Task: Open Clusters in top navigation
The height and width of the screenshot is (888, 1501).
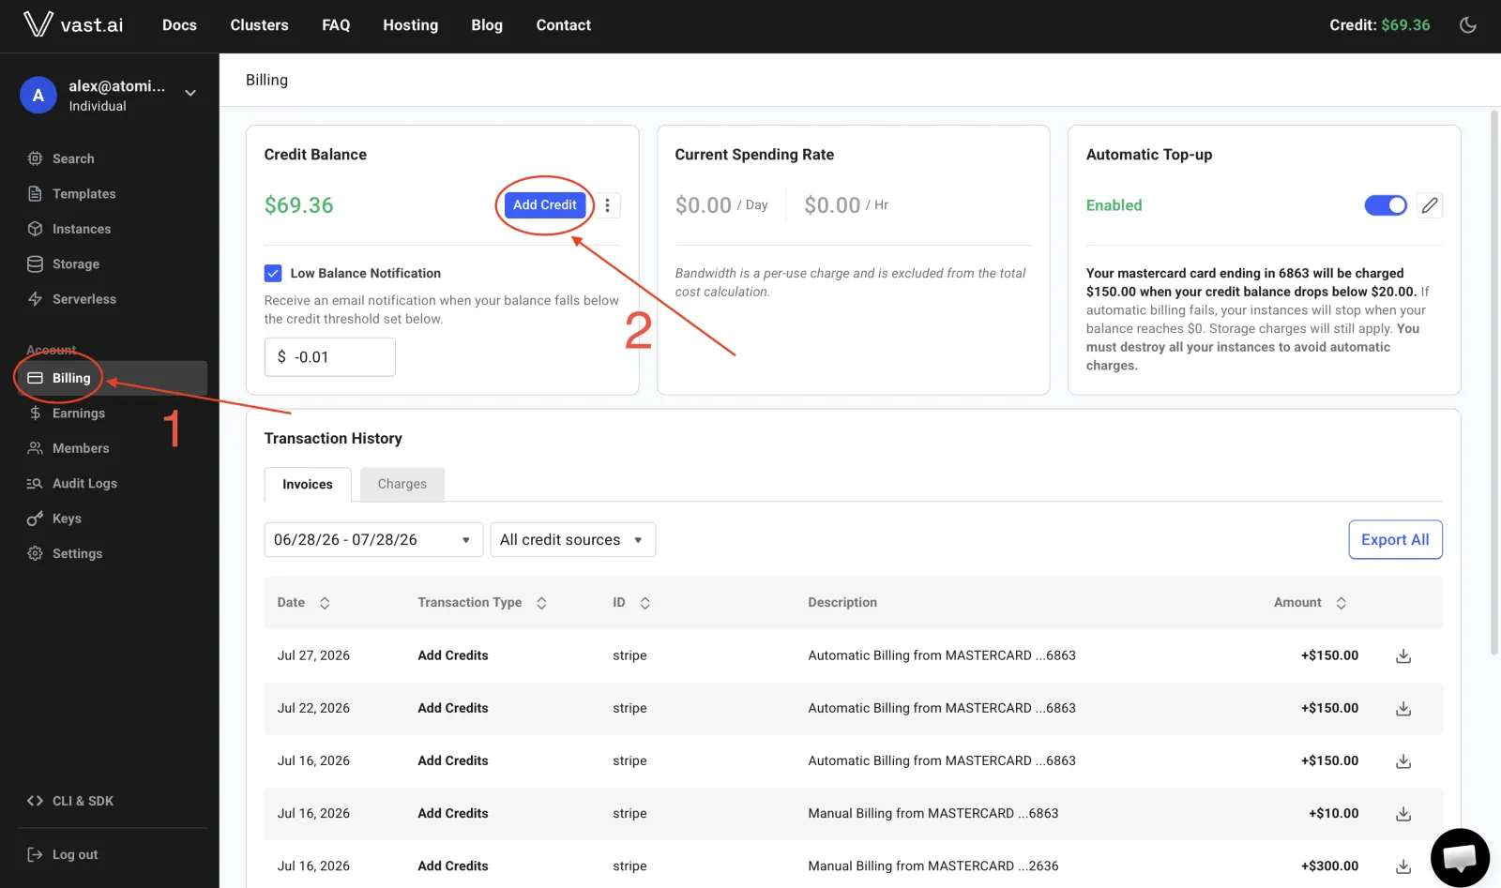Action: tap(259, 25)
